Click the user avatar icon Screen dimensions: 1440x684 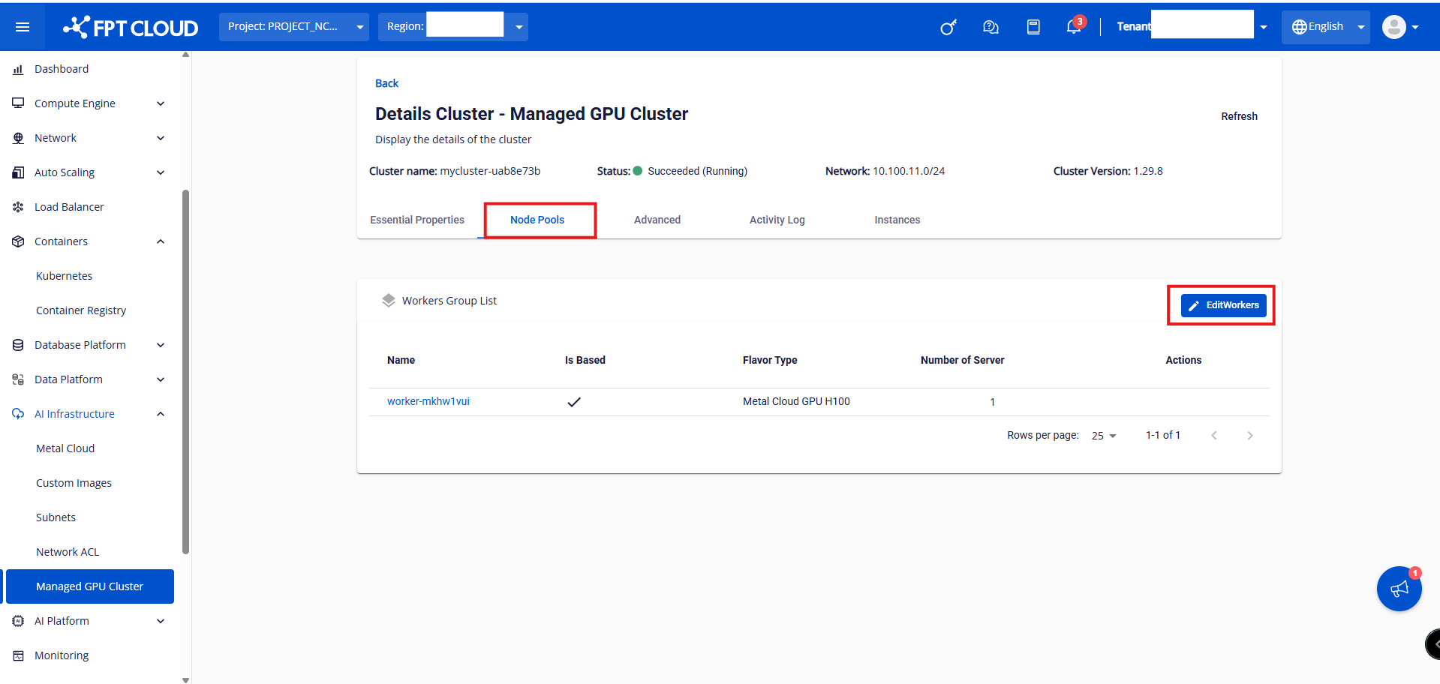coord(1394,27)
